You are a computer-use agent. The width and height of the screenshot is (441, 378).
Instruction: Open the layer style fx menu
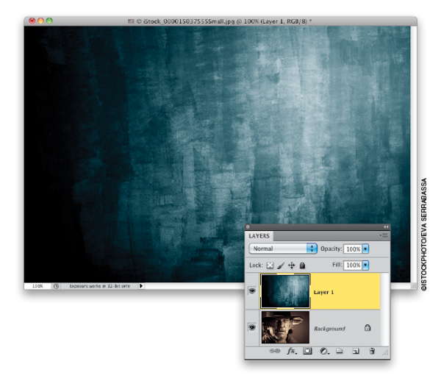291,352
